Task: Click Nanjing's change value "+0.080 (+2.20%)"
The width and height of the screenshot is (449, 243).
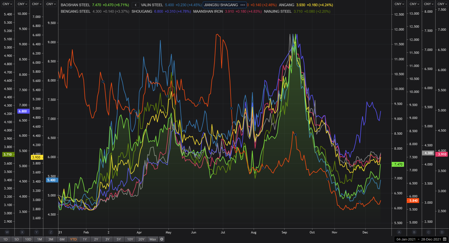Action: pyautogui.click(x=317, y=11)
